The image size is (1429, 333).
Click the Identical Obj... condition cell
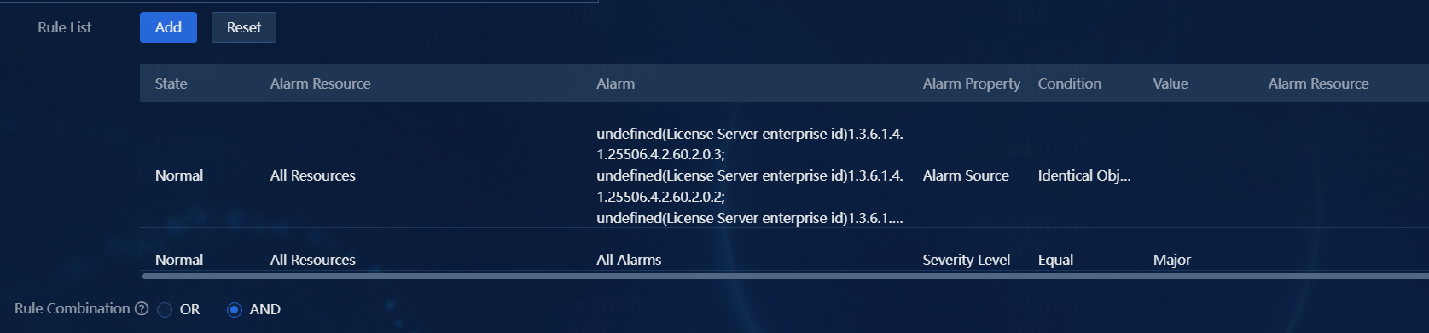point(1083,175)
